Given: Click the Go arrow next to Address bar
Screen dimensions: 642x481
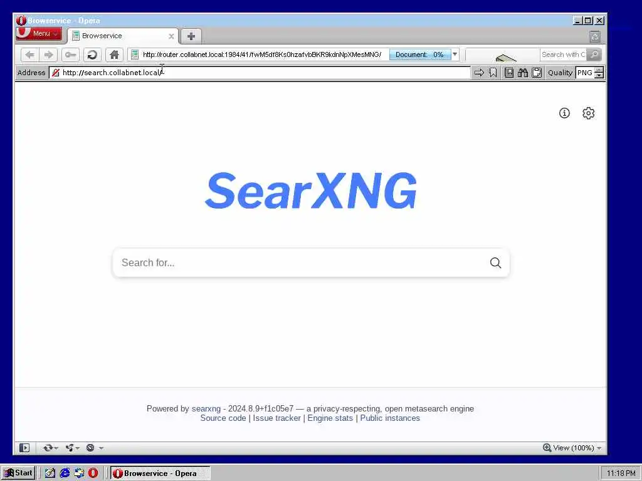Looking at the screenshot, I should [x=478, y=73].
